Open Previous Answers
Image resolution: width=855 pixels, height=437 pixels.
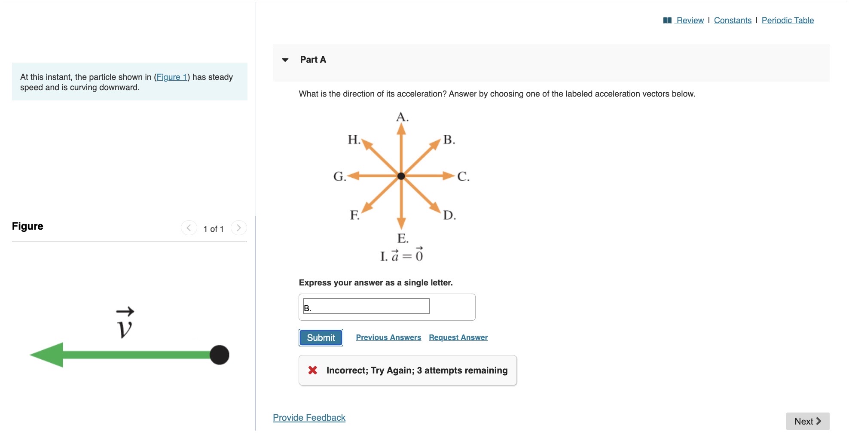pyautogui.click(x=388, y=337)
